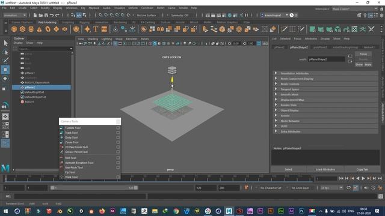Click the playback range slider start handle

click(x=52, y=188)
